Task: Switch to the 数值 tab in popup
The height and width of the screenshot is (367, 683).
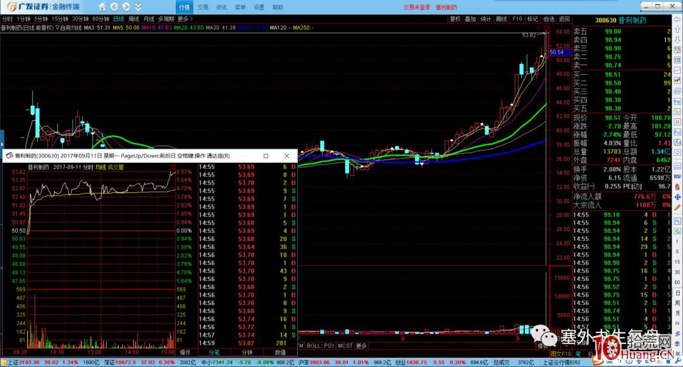Action: point(281,352)
